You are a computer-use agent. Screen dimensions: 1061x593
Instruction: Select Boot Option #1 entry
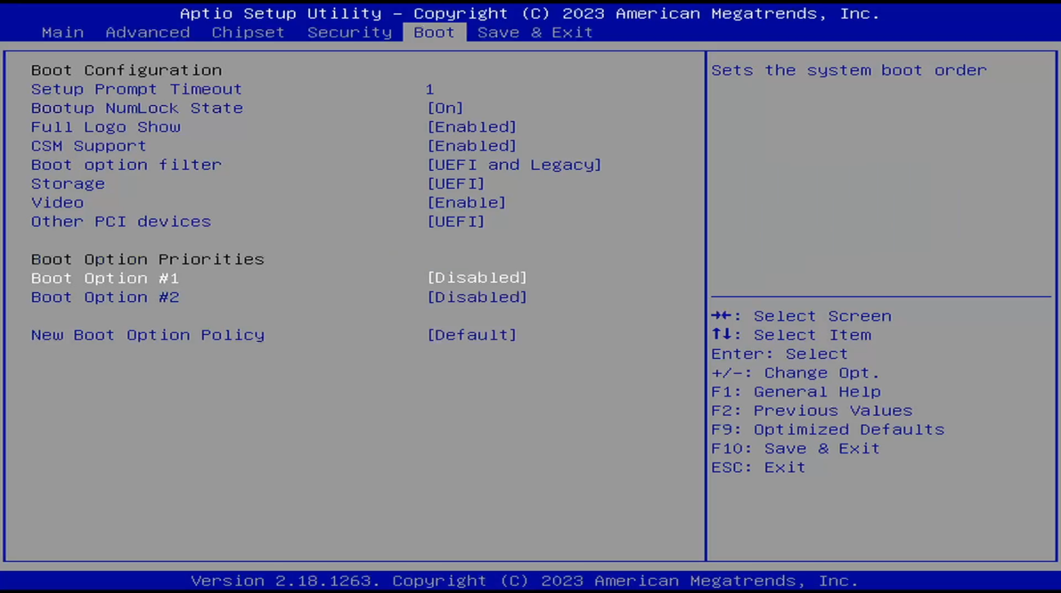105,279
